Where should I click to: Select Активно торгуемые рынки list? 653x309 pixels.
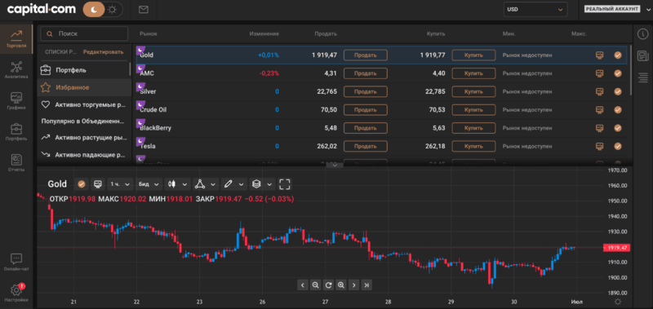(x=84, y=105)
